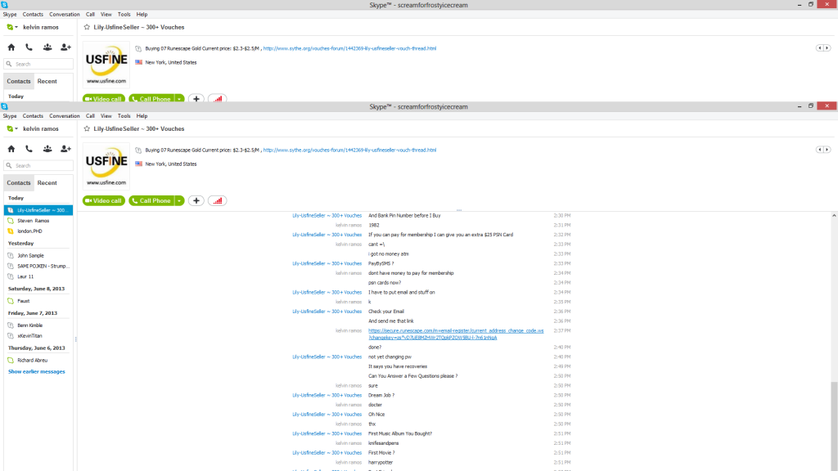Open the online status dropdown, back window
838x471 pixels.
(12, 27)
